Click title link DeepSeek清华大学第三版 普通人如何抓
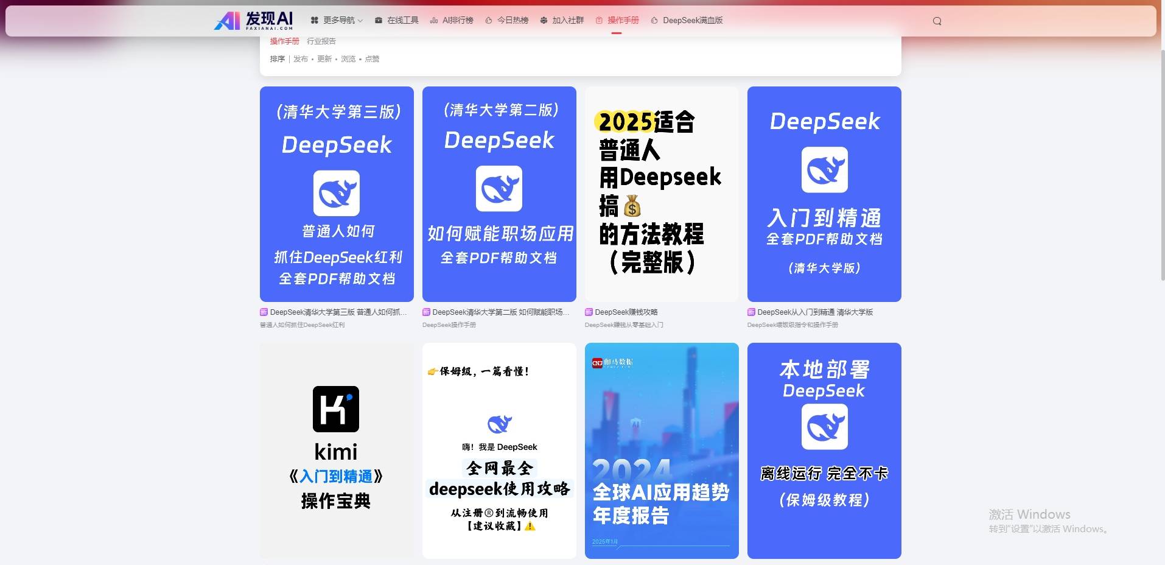The width and height of the screenshot is (1165, 565). tap(339, 312)
